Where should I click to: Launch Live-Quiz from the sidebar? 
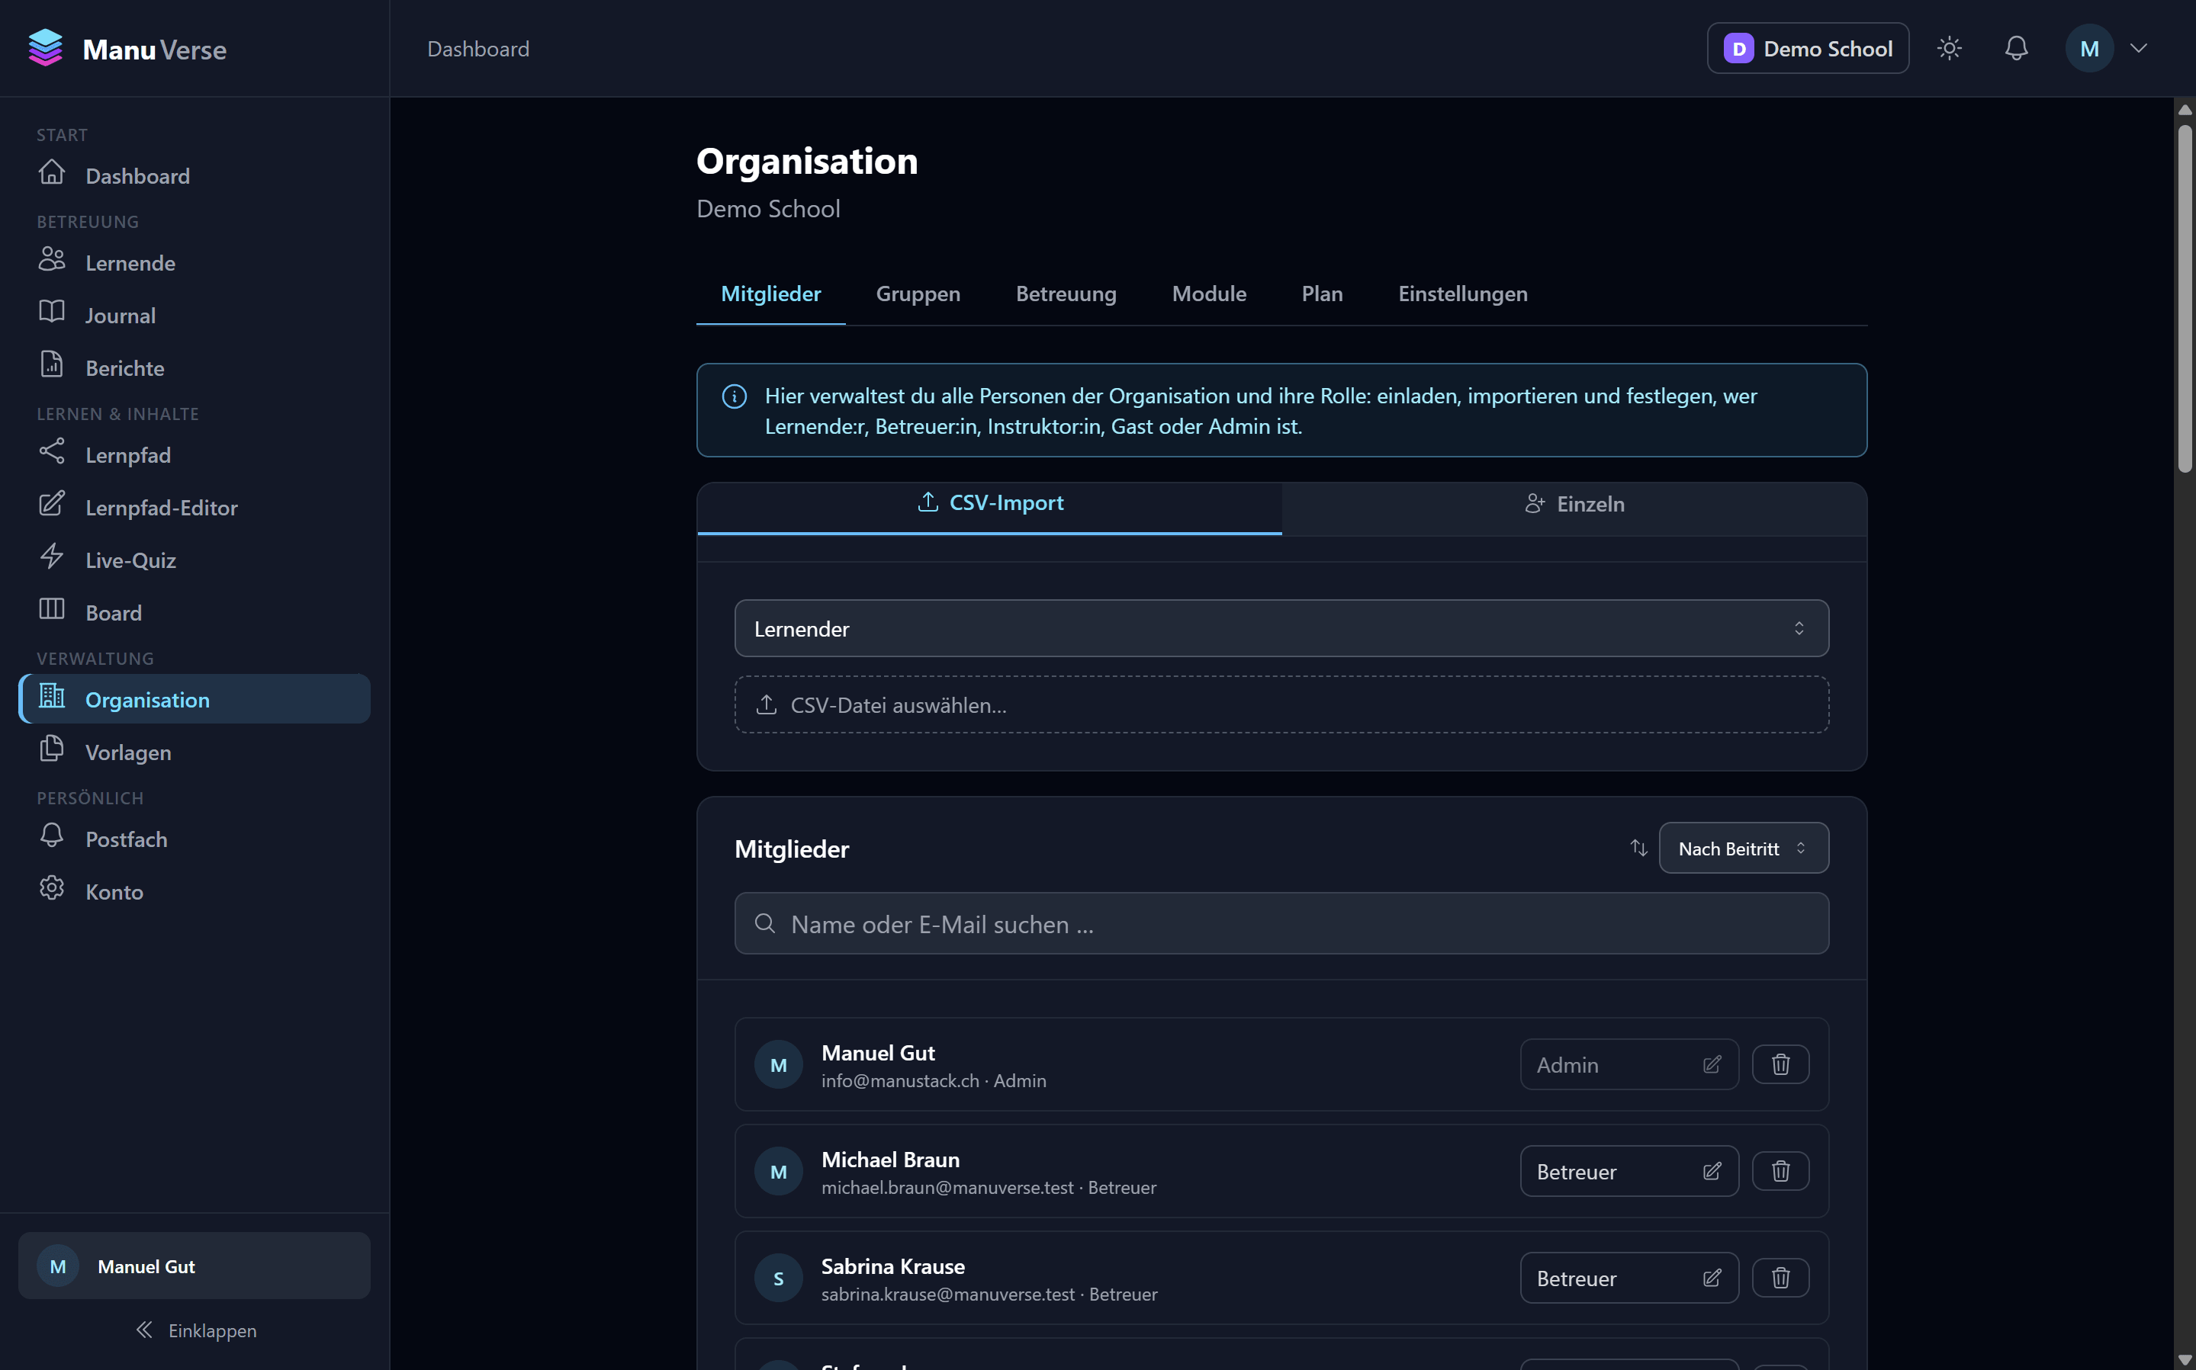click(194, 559)
